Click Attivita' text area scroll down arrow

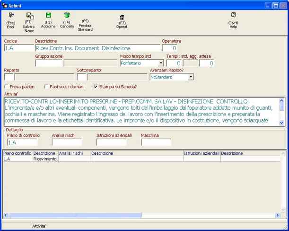(x=281, y=123)
